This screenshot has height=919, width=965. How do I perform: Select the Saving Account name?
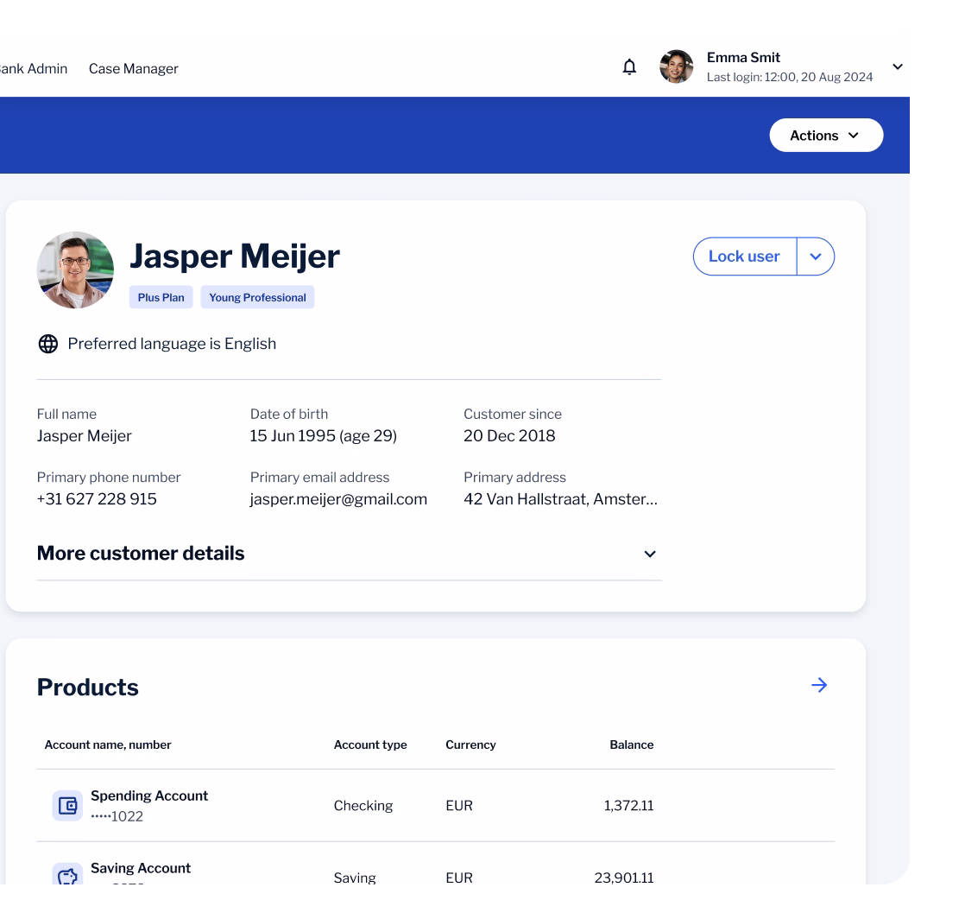141,868
